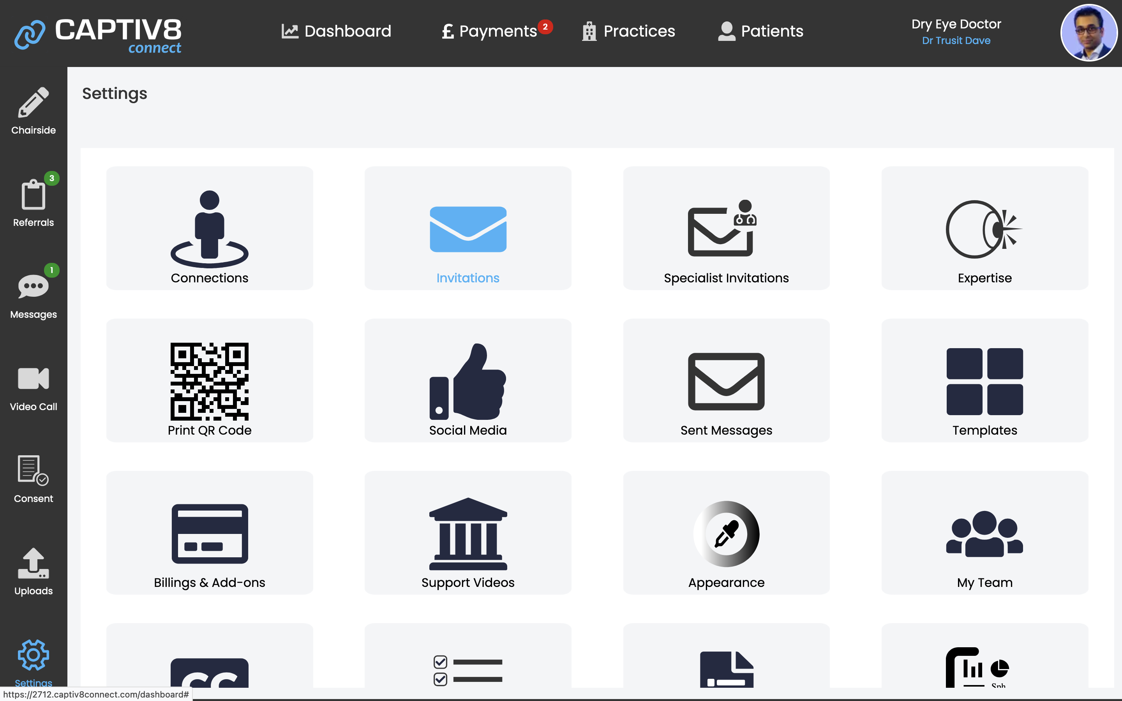1122x701 pixels.
Task: Open the Expertise eye icon tile
Action: [984, 229]
